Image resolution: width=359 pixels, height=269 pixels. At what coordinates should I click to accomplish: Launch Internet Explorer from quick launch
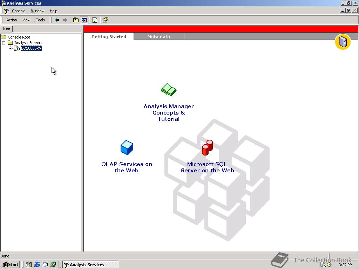pos(37,265)
